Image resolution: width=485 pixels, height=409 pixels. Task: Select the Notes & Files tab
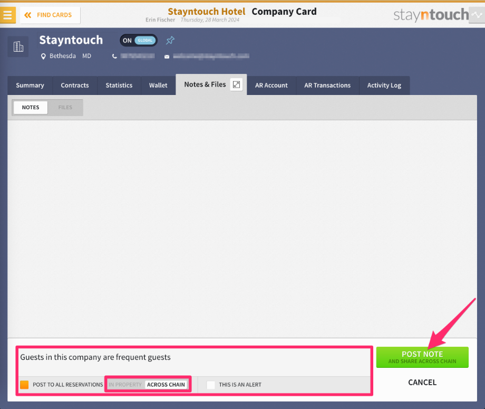[205, 84]
